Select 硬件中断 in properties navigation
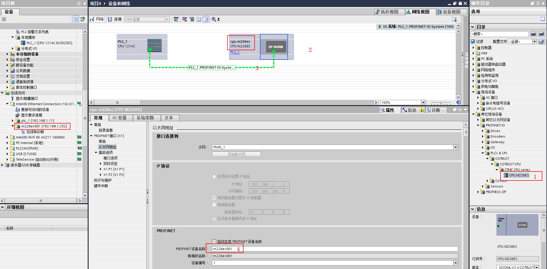Screen dimensions: 547x269 click(x=101, y=186)
